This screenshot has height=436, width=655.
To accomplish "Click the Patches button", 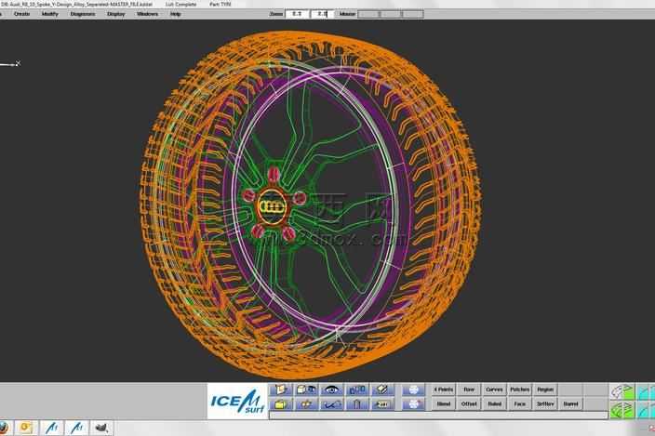I will coord(520,390).
